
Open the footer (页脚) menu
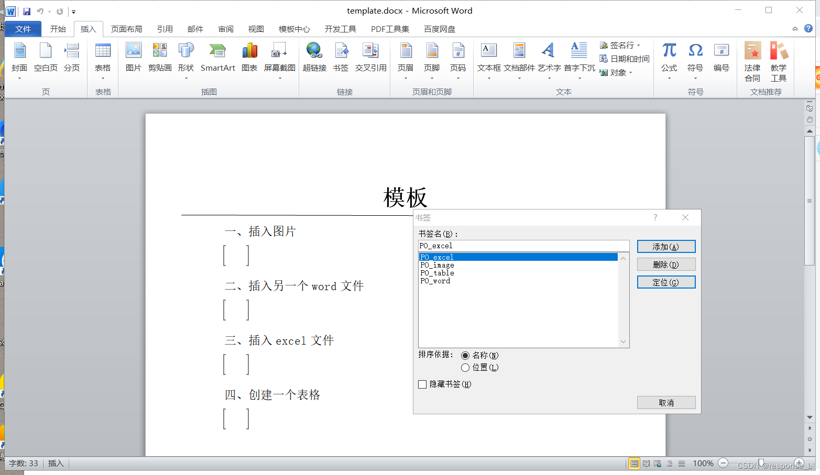coord(432,60)
